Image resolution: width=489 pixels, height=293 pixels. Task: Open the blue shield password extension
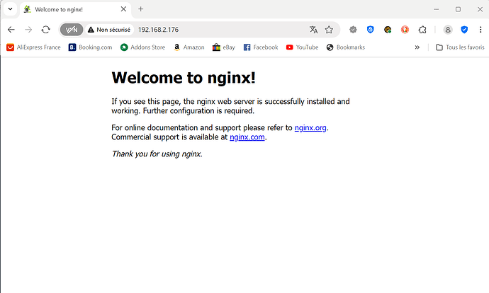pos(370,30)
